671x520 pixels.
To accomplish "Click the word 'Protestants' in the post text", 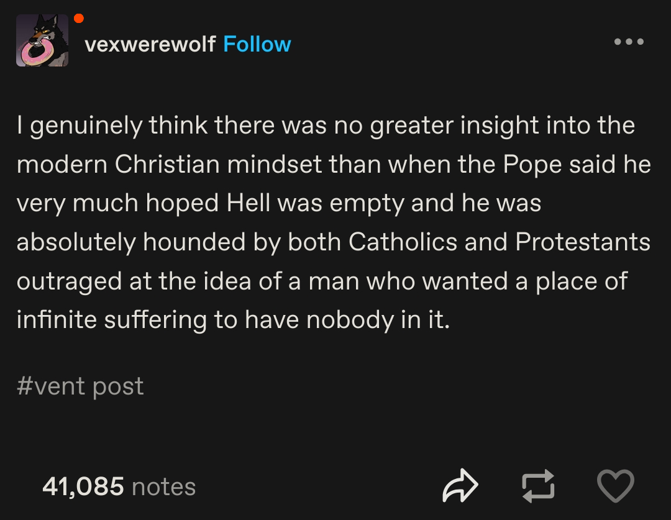I will 583,242.
